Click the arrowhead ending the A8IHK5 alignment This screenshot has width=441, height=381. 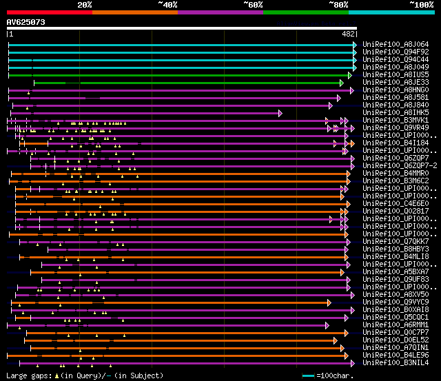coord(280,113)
